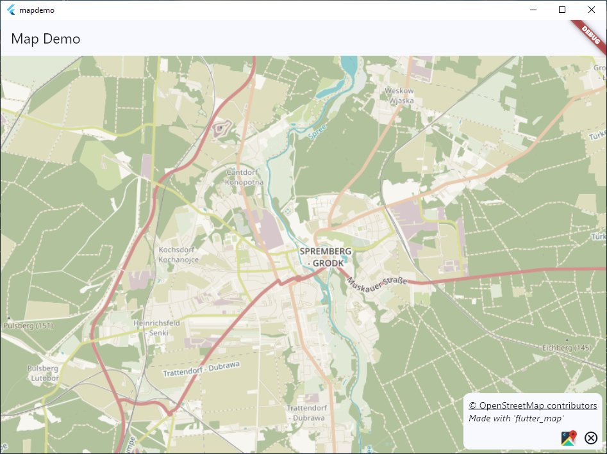Minimize the mapdemo window

tap(533, 10)
